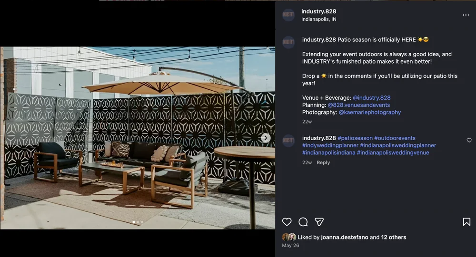Open the Indianapolis, IN location link
476x257 pixels.
[x=318, y=19]
